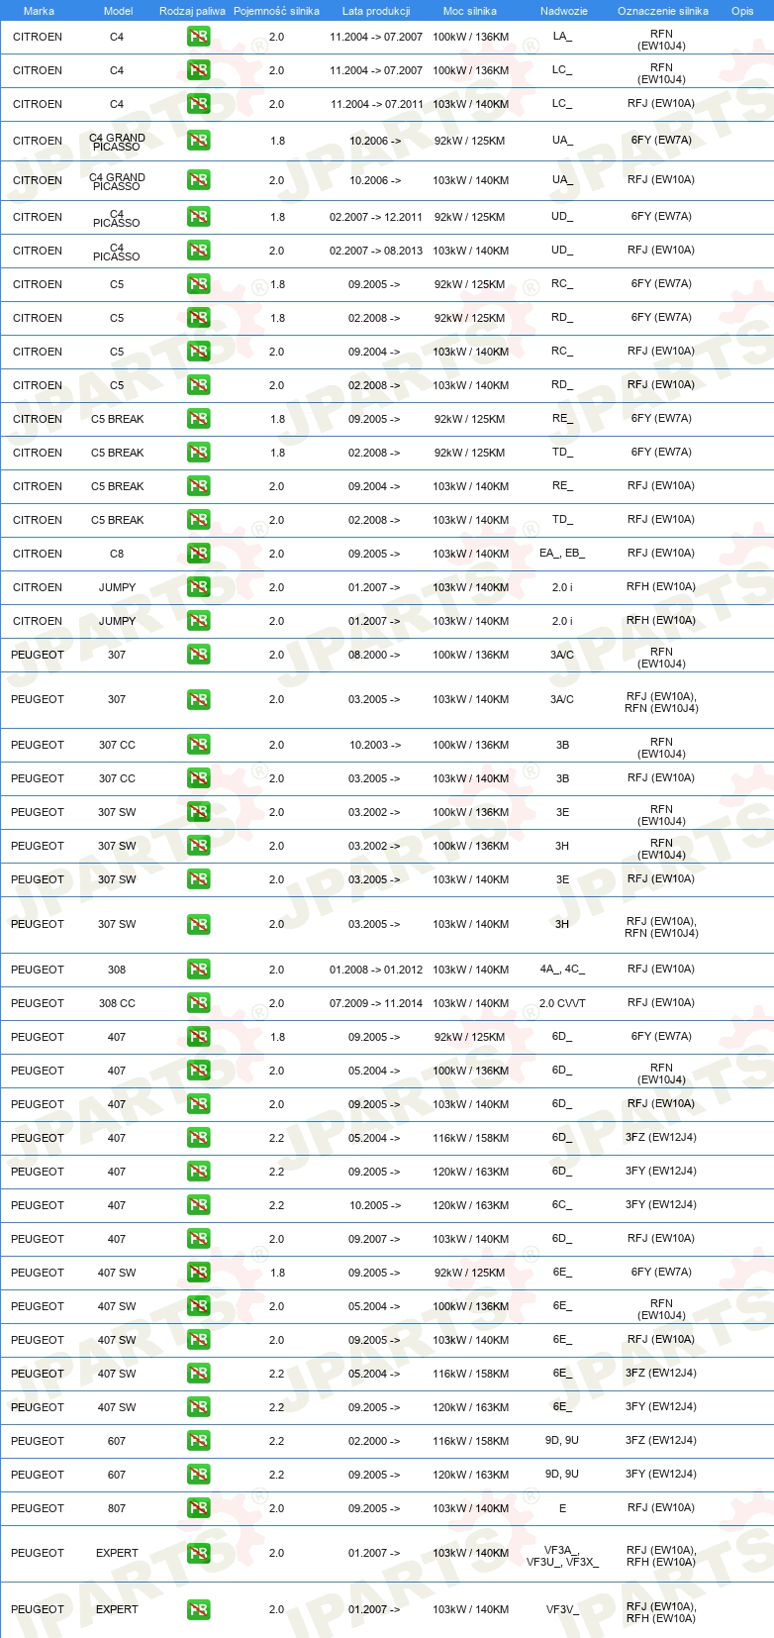
Task: Click the Pojemność silnika column header
Action: (x=276, y=11)
